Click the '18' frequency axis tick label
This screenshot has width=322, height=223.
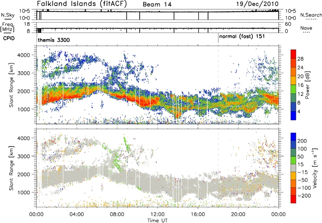[x=27, y=24]
